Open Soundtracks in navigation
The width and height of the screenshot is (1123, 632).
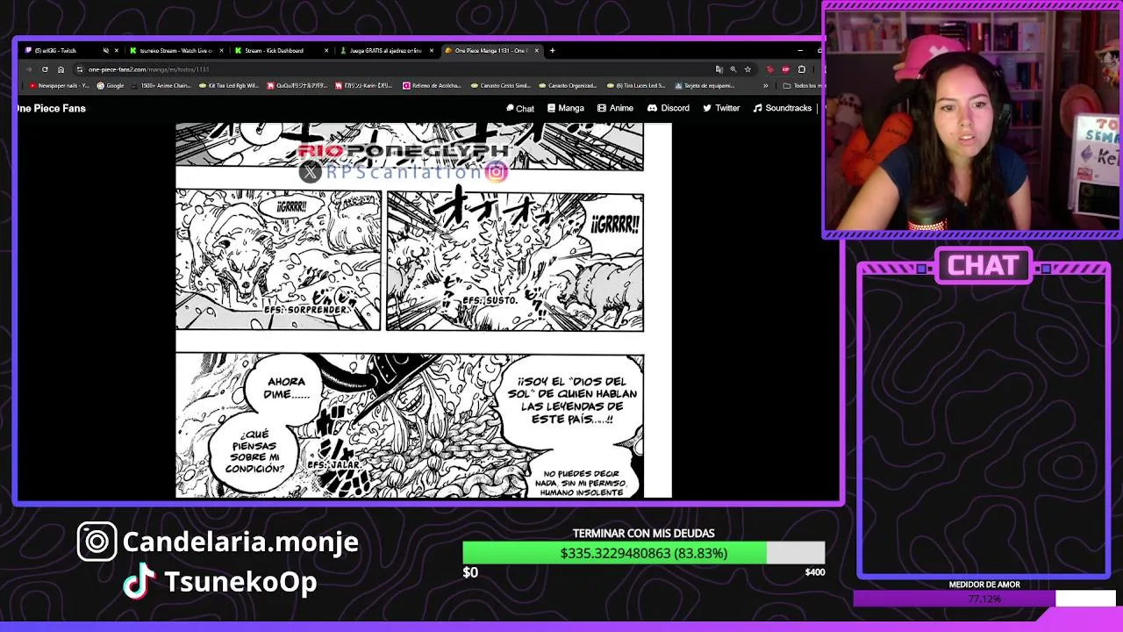[783, 108]
